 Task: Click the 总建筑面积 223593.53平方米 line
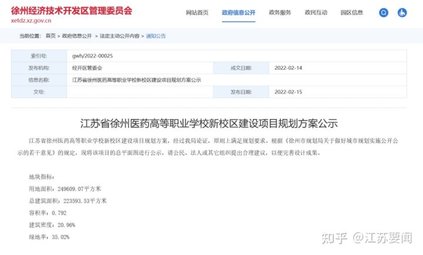(x=68, y=201)
